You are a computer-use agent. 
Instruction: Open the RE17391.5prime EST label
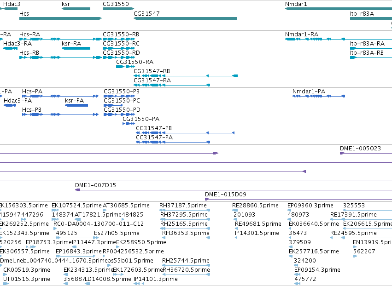coord(353,215)
